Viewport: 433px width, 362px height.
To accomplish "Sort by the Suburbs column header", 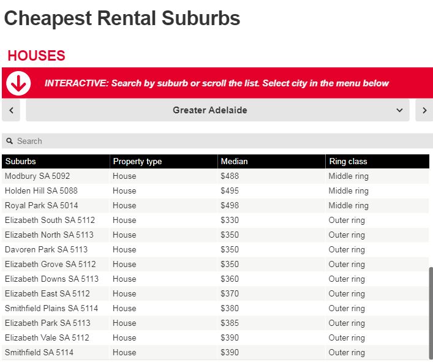I will (x=21, y=162).
